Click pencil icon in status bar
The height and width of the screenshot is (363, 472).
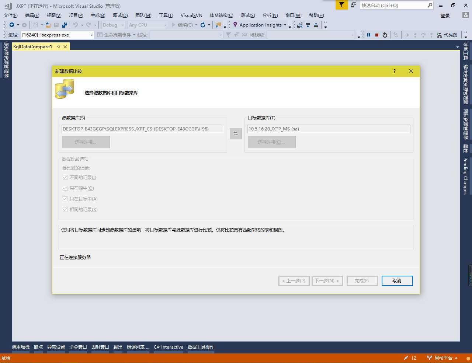click(x=406, y=358)
